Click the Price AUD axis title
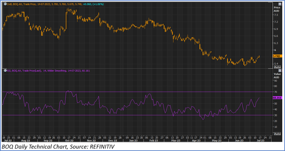Viewport: 285px width, 151px height. coord(277,9)
